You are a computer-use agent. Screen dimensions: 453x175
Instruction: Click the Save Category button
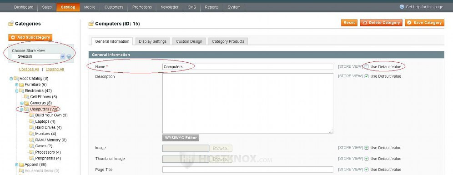[x=424, y=23]
